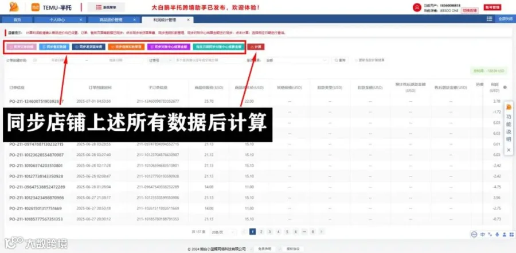Viewport: 516px width, 253px height.
Task: Click the person icon in the IME bar
Action: 504,234
